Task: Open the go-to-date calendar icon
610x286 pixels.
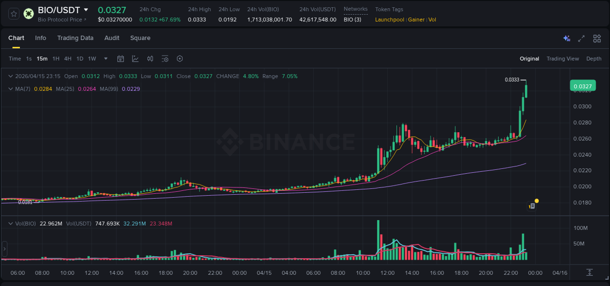Action: pos(121,59)
